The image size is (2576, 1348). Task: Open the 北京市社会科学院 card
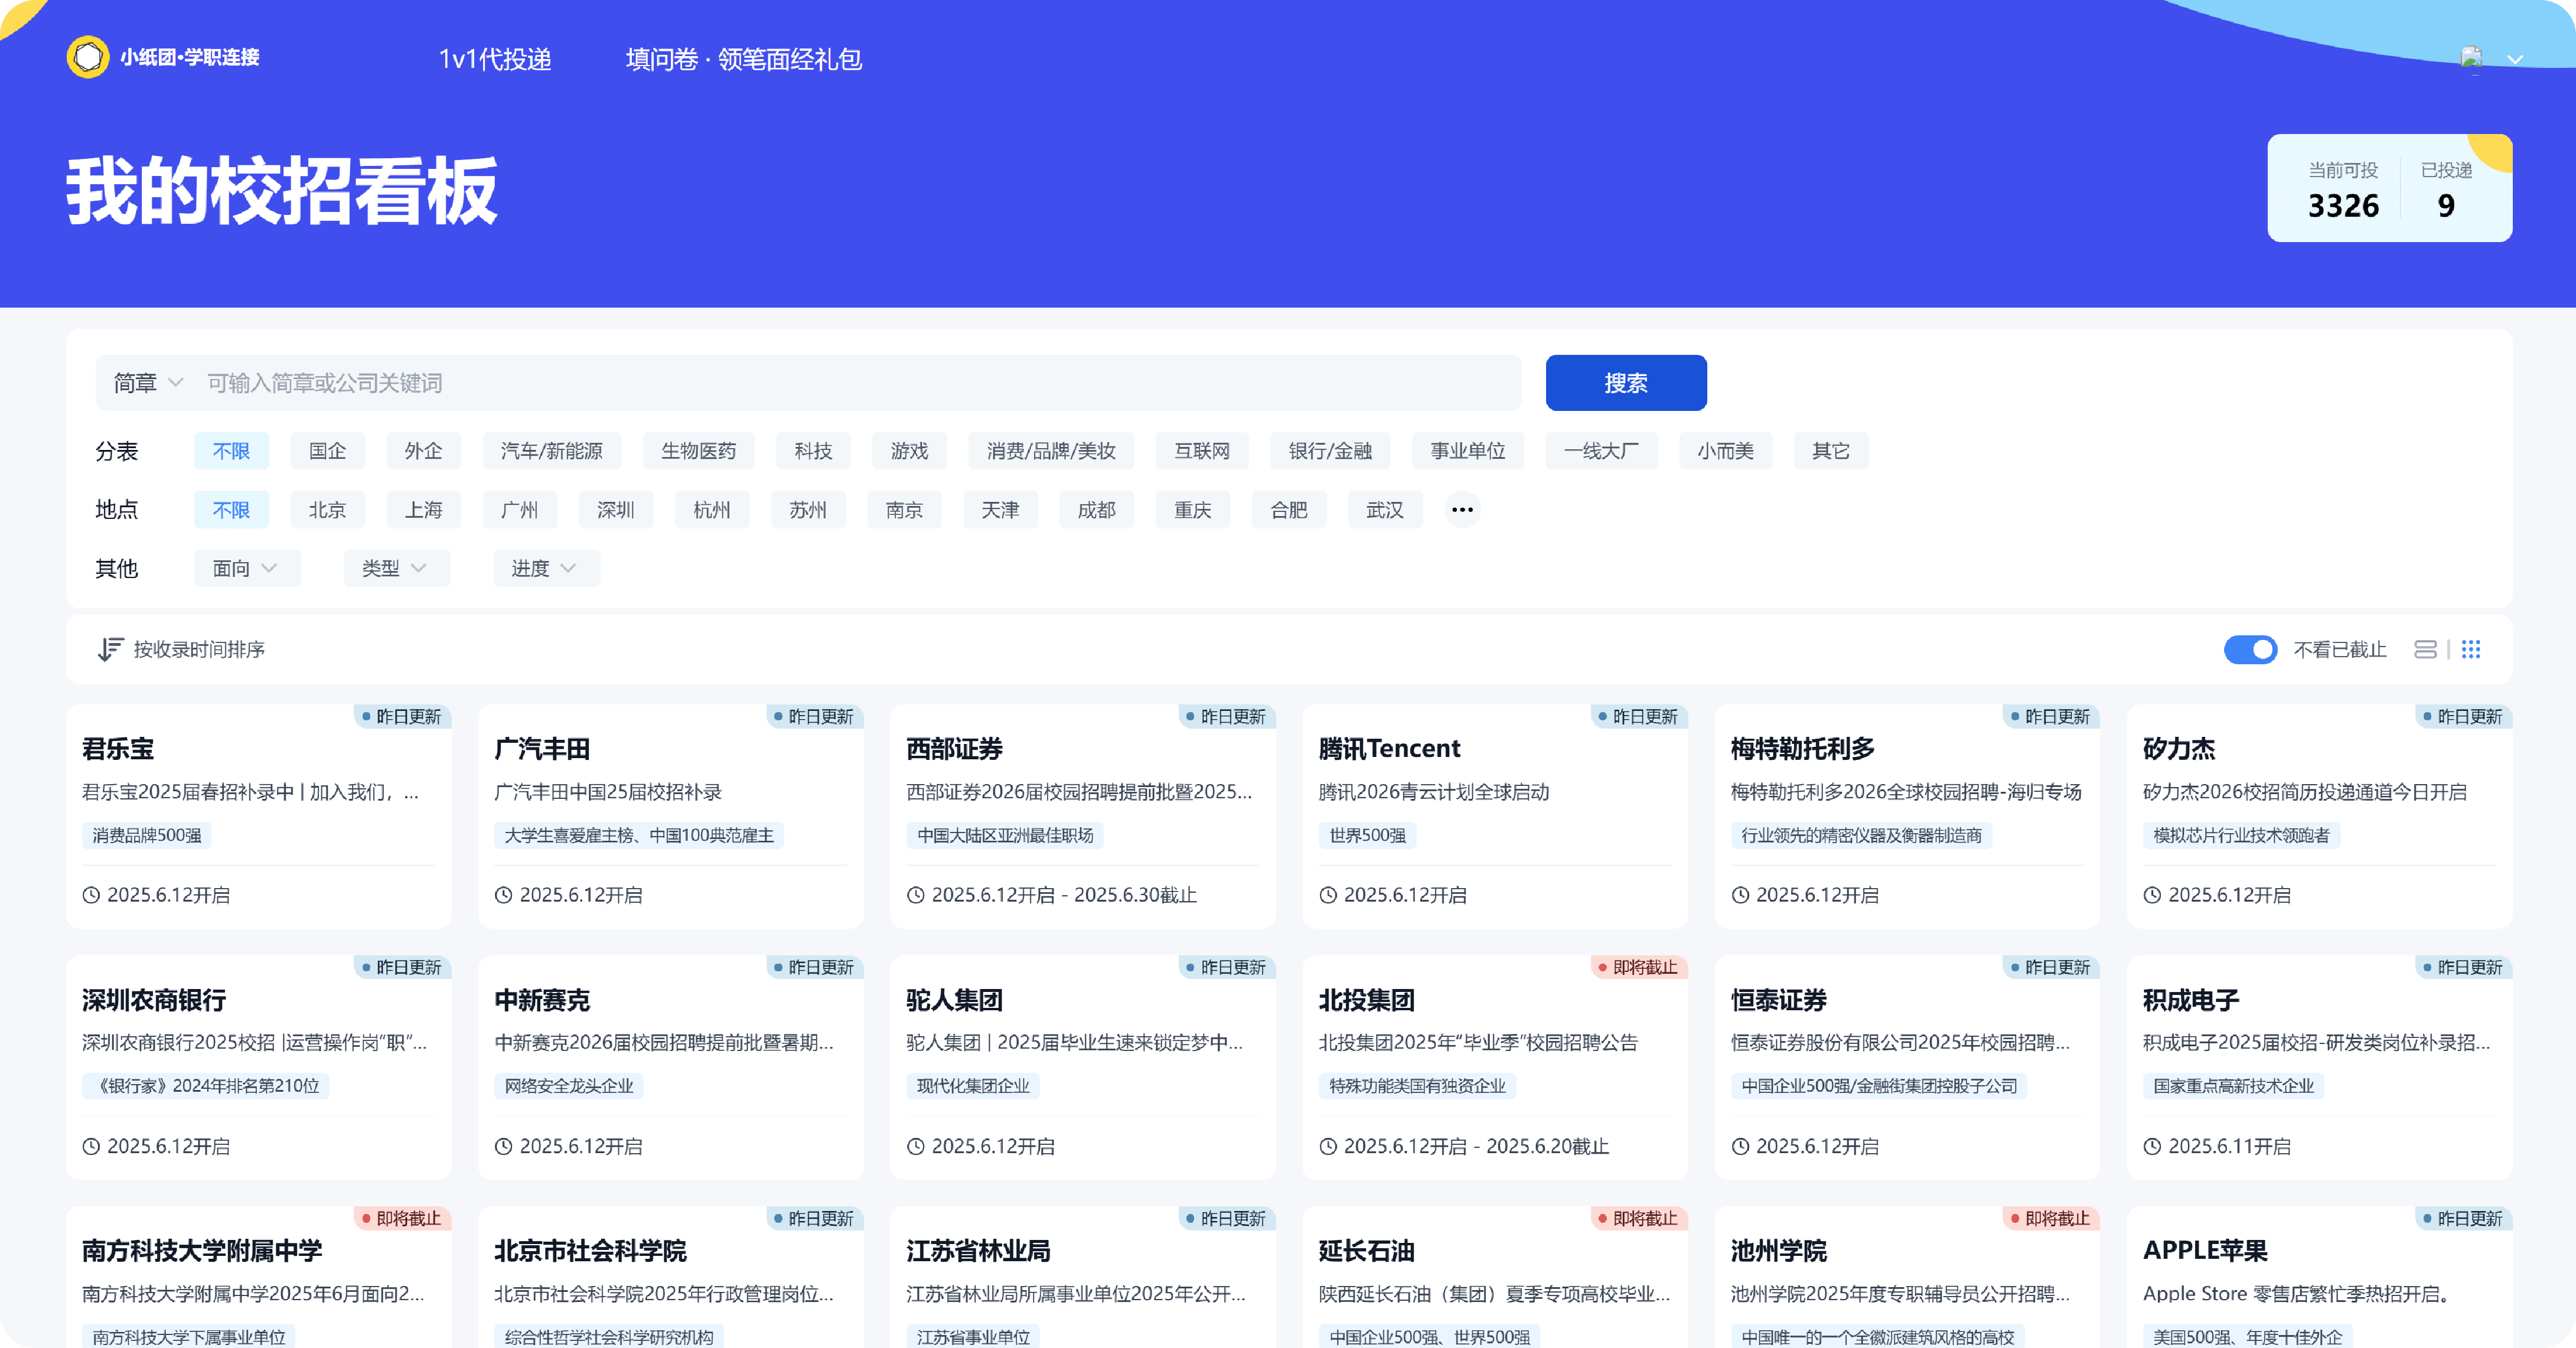click(x=670, y=1277)
